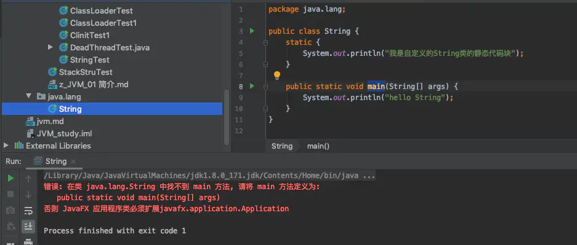Click the class icon of ClinitTest1
This screenshot has width=577, height=245.
point(64,35)
